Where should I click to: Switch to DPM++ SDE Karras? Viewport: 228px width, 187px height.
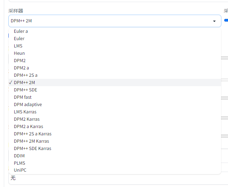pyautogui.click(x=32, y=149)
